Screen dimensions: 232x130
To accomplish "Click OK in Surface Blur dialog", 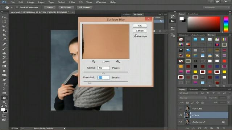I will click(140, 26).
